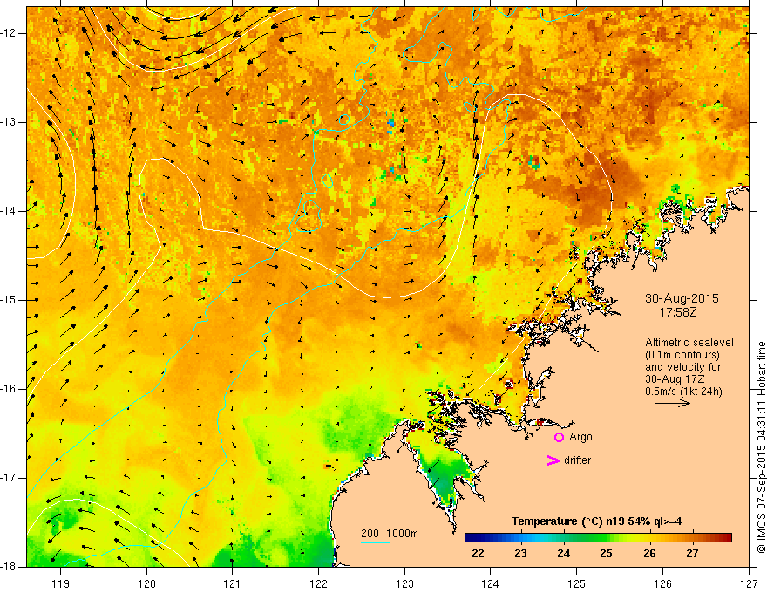Click the longitude axis label 125
This screenshot has height=593, width=767.
click(x=577, y=583)
